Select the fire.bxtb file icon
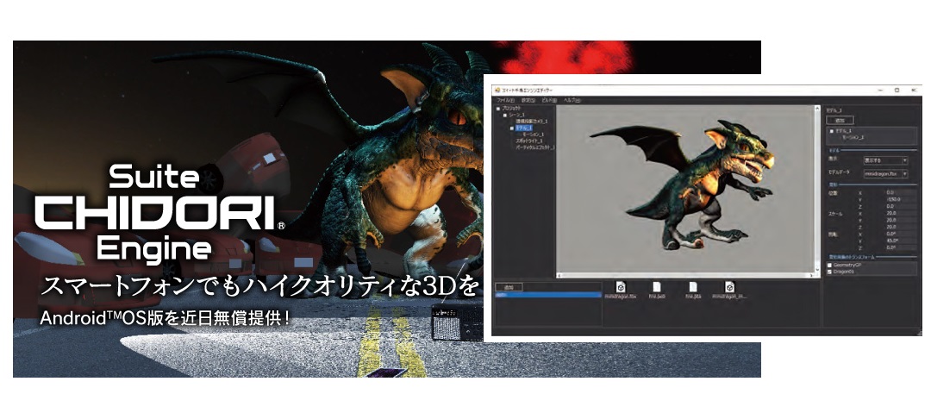Screen dimensions: 931x419 pos(656,286)
